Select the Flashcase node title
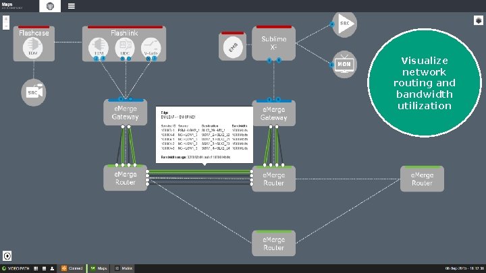This screenshot has width=486, height=273. [34, 33]
